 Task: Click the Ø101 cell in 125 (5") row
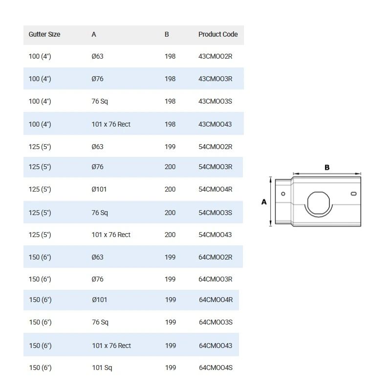tap(99, 189)
